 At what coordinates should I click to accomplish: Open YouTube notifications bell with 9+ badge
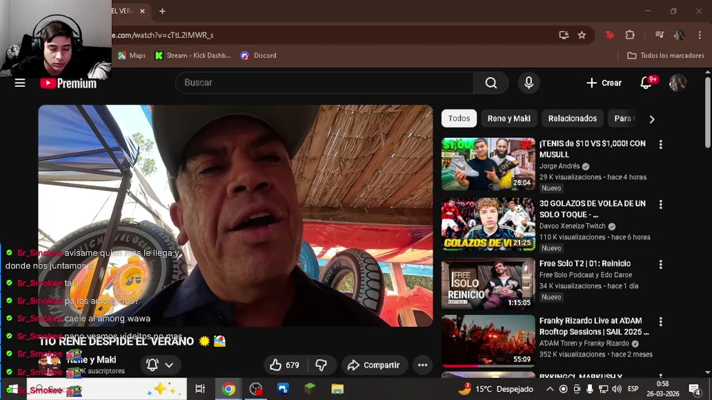[x=646, y=83]
